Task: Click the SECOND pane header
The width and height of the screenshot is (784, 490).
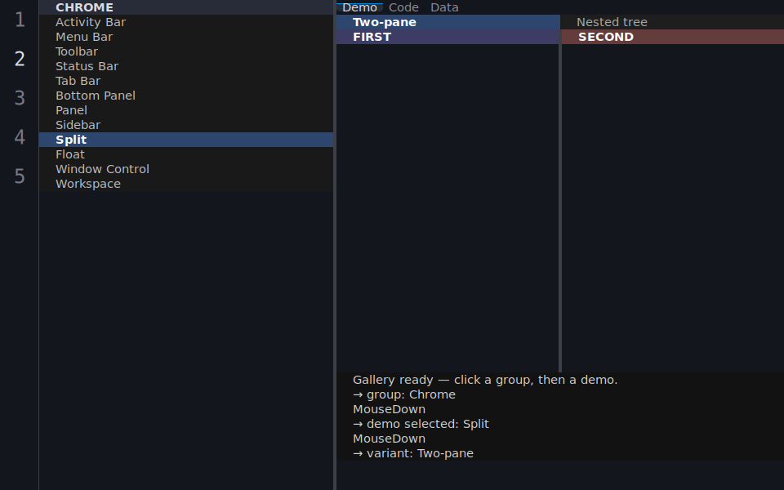Action: [673, 37]
